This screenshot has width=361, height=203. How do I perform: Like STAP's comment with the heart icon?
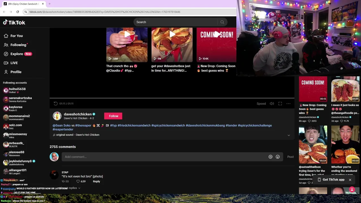78,181
